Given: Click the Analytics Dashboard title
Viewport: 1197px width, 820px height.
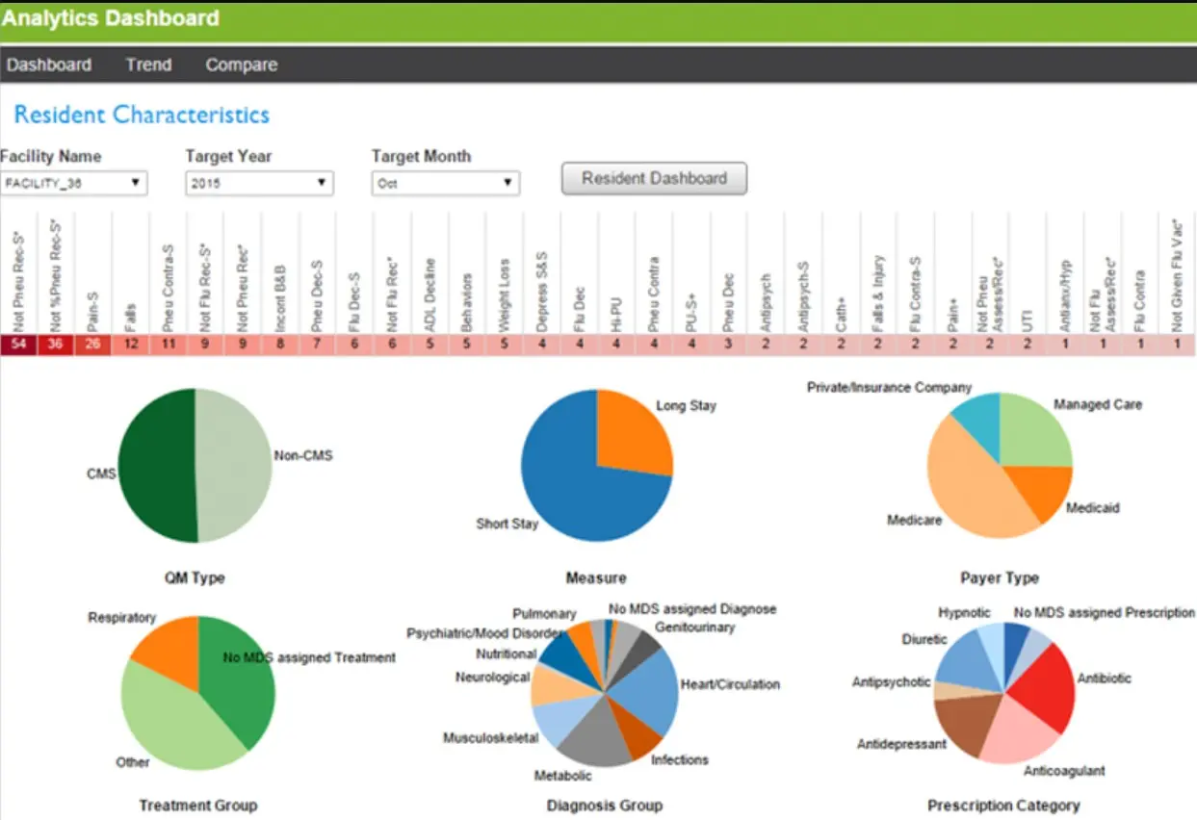Looking at the screenshot, I should click(113, 17).
